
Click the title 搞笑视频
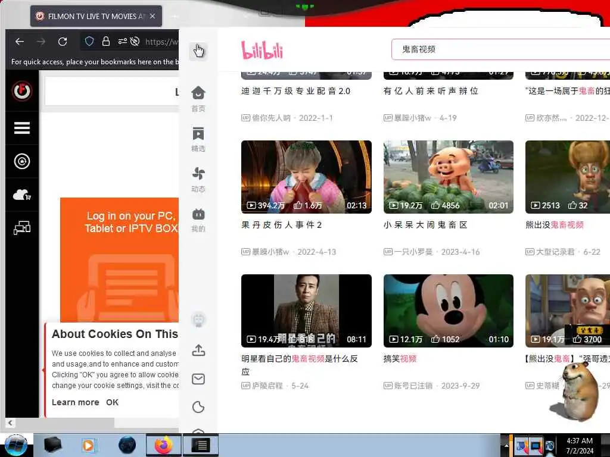point(400,359)
